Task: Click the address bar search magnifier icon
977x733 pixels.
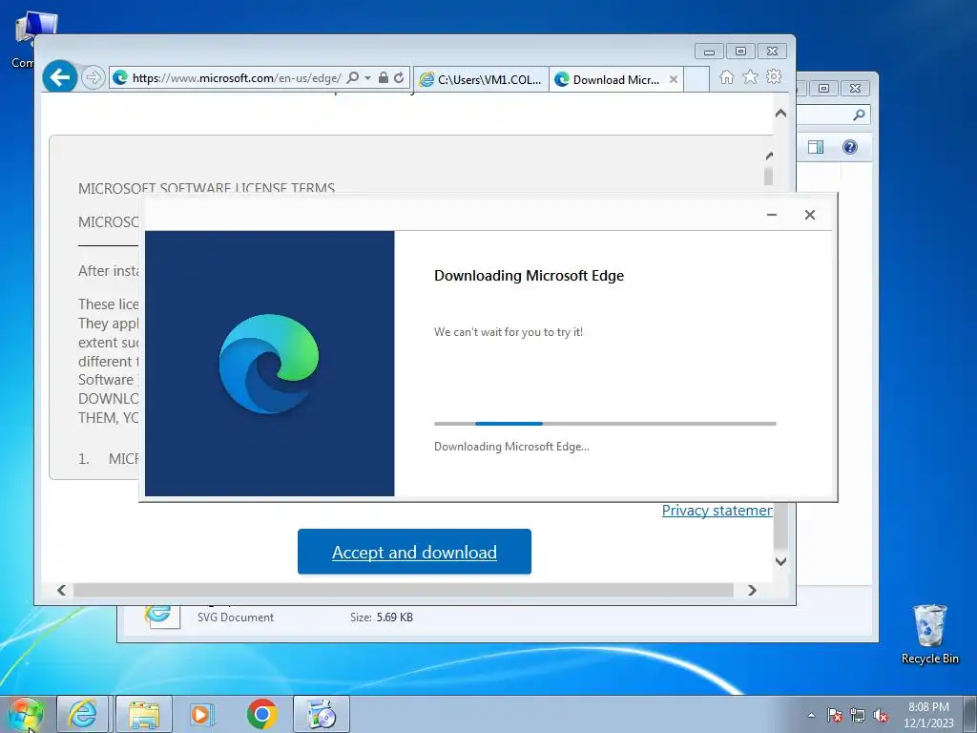Action: [x=353, y=78]
